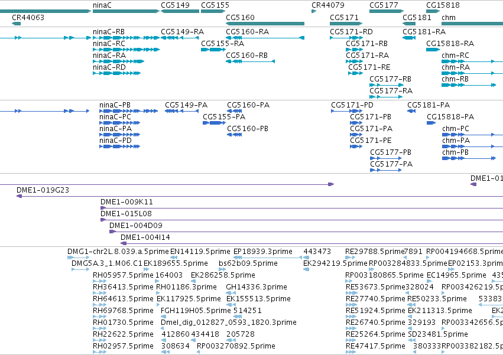Select the CG5160-RB transcript
Viewport: 503px width, 355px height.
point(250,61)
